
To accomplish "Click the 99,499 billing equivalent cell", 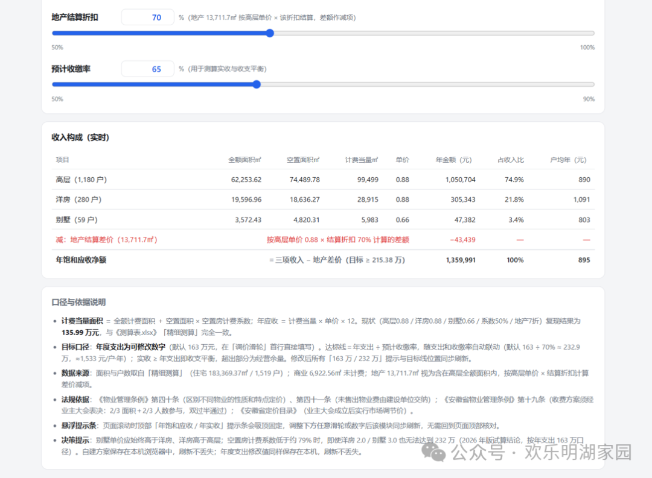I will 368,180.
